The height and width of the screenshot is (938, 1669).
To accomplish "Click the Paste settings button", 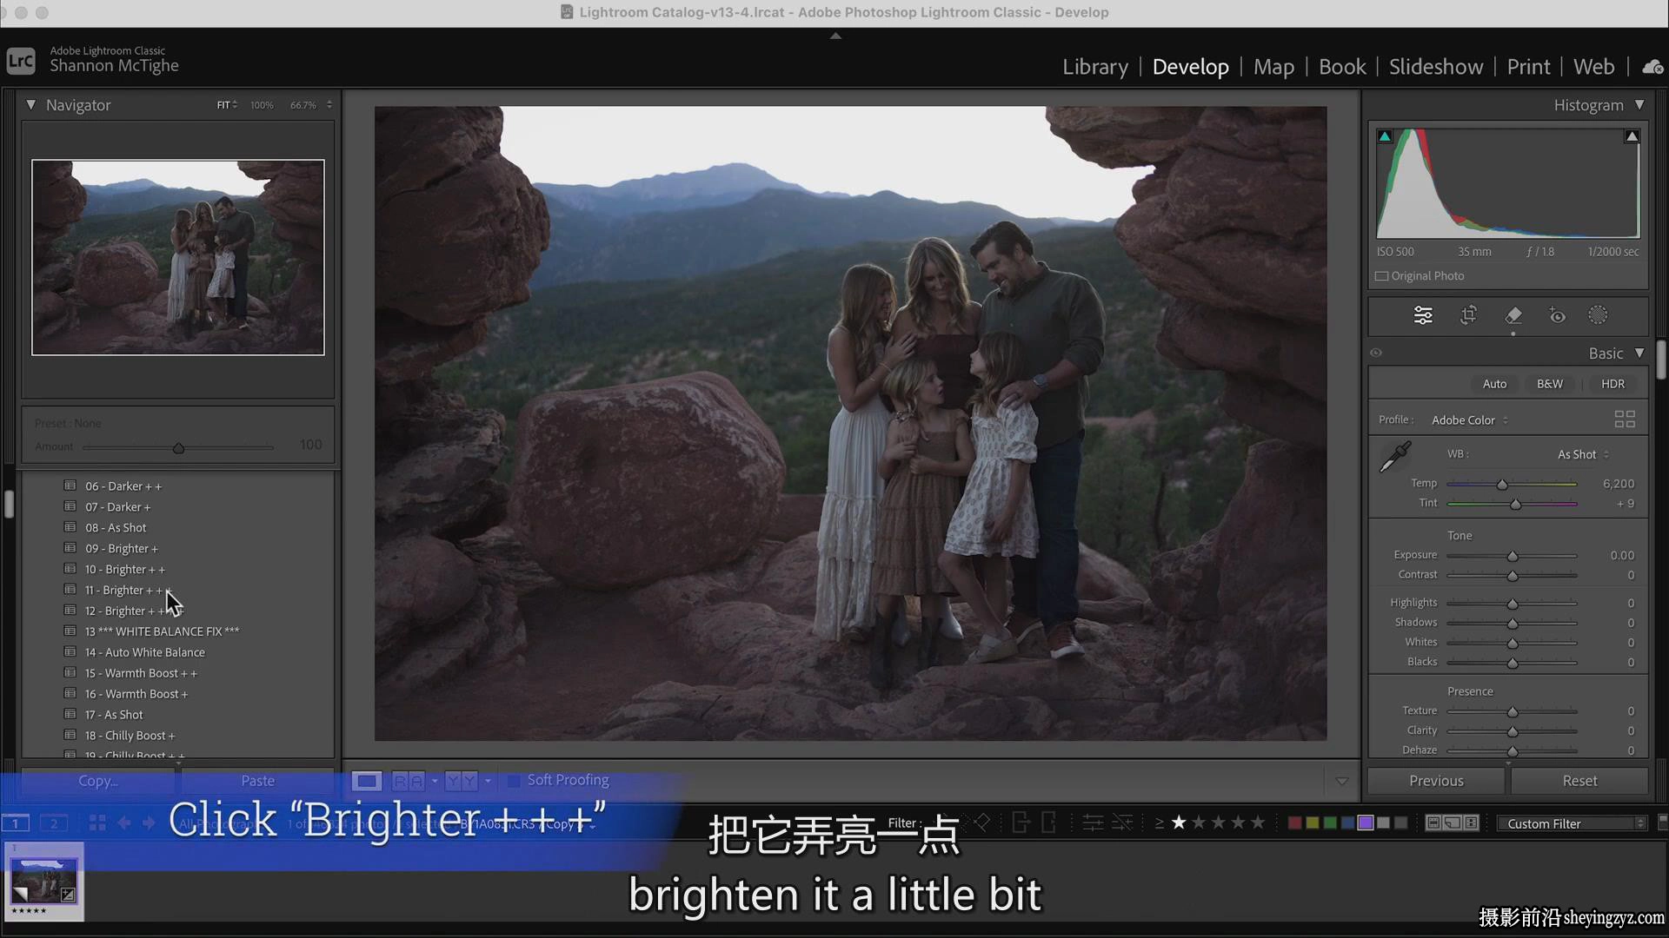I will coord(258,781).
